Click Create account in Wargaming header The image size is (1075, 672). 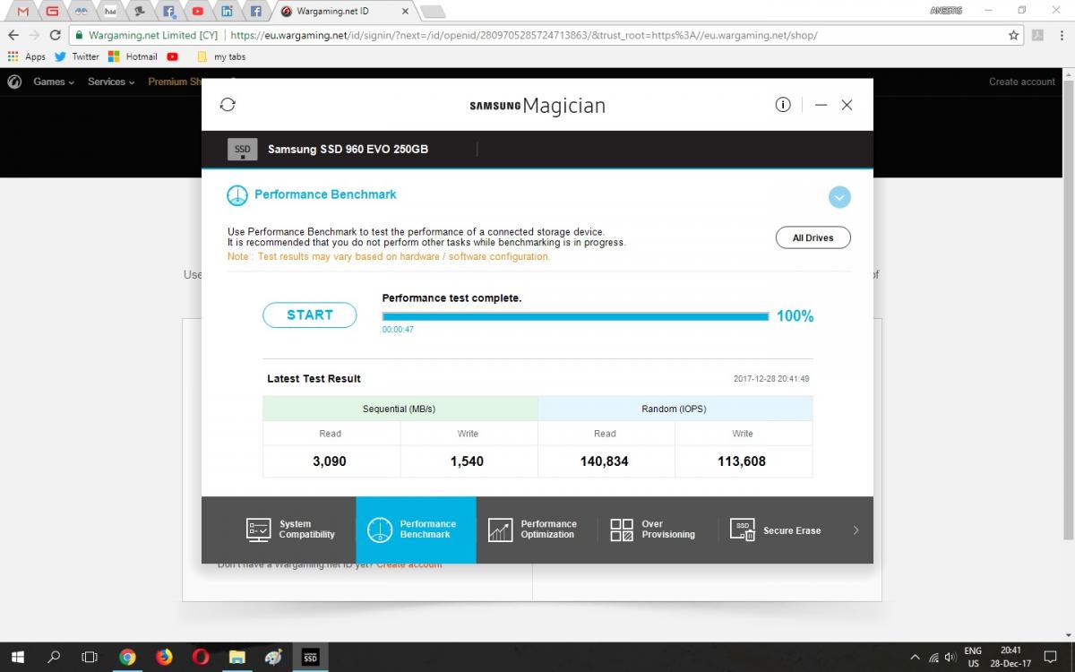(x=1022, y=82)
